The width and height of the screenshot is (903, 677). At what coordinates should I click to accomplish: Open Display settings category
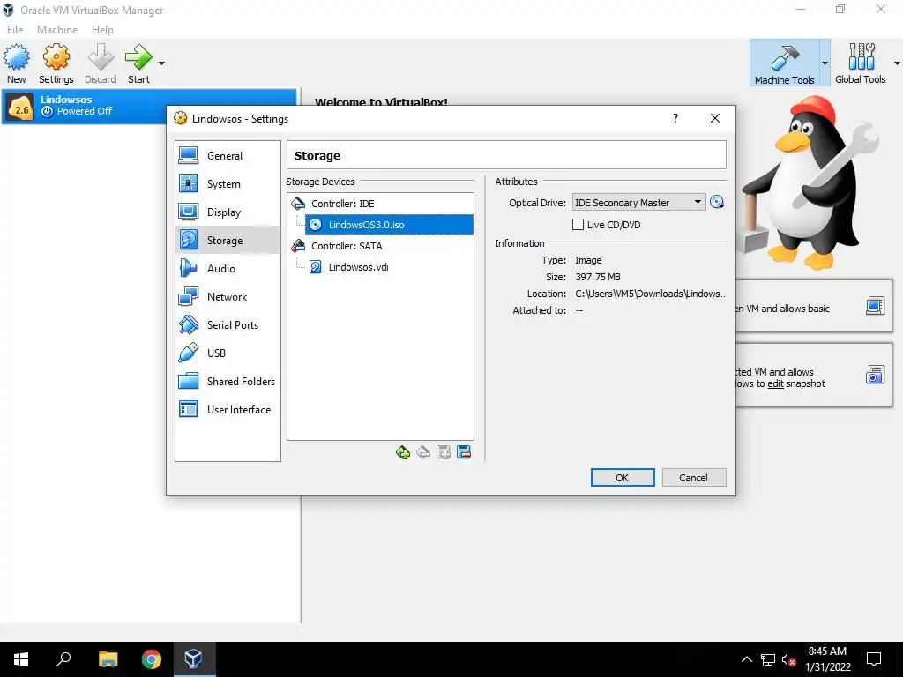pos(228,212)
